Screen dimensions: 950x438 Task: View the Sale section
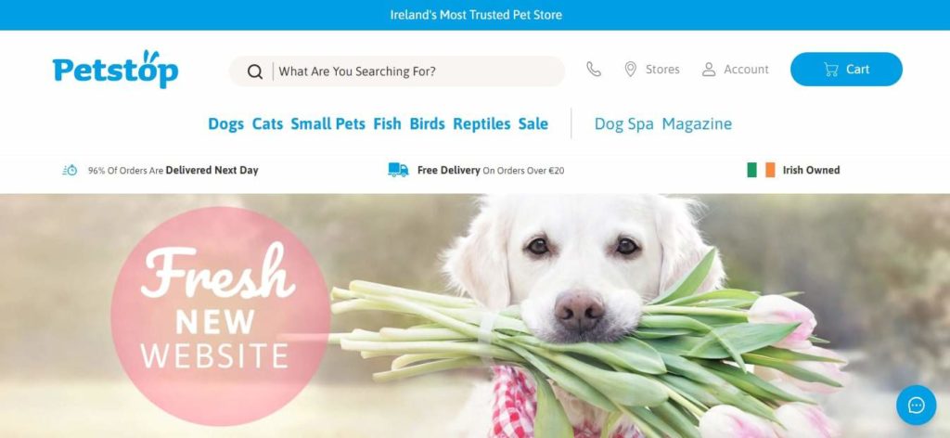point(533,123)
